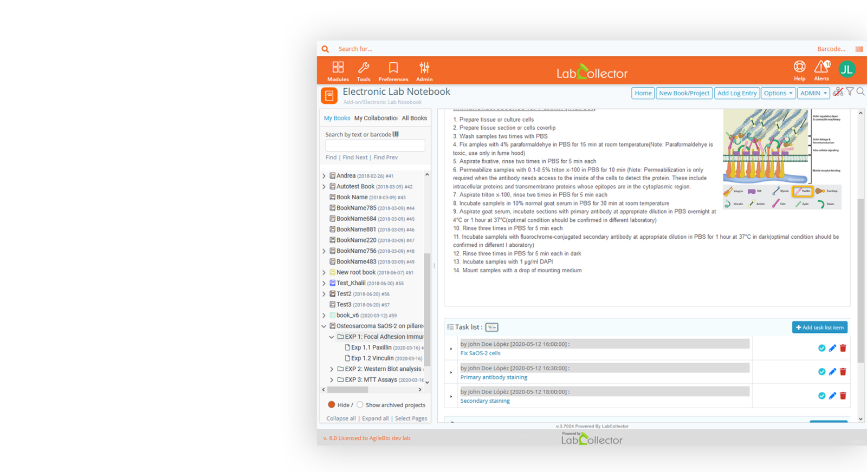Open the Help lifebuoy icon
This screenshot has height=472, width=867.
[x=799, y=66]
